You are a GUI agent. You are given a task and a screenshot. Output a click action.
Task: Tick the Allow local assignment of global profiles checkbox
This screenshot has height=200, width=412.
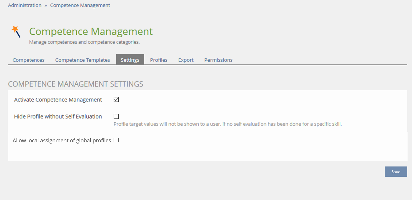[x=116, y=140]
